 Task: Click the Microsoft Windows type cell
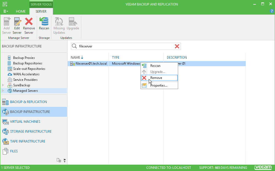pyautogui.click(x=126, y=64)
